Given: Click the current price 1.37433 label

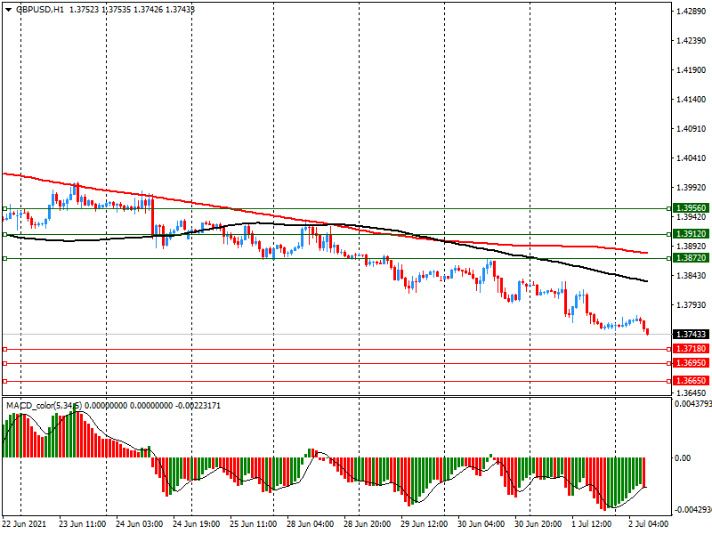Looking at the screenshot, I should pos(691,335).
